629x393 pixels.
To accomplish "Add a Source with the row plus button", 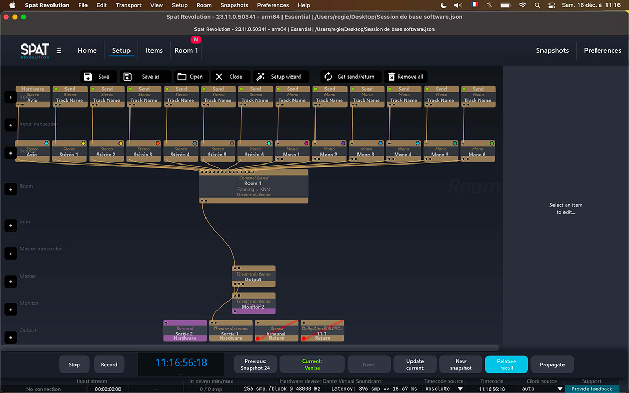I will point(10,152).
